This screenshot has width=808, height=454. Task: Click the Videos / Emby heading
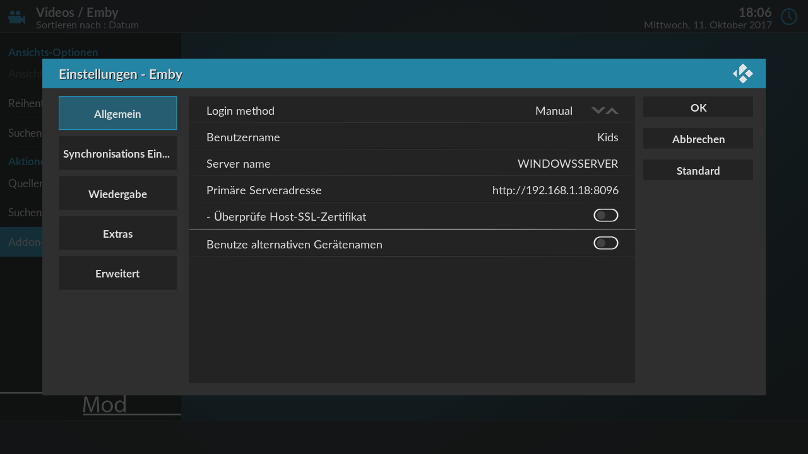click(77, 12)
